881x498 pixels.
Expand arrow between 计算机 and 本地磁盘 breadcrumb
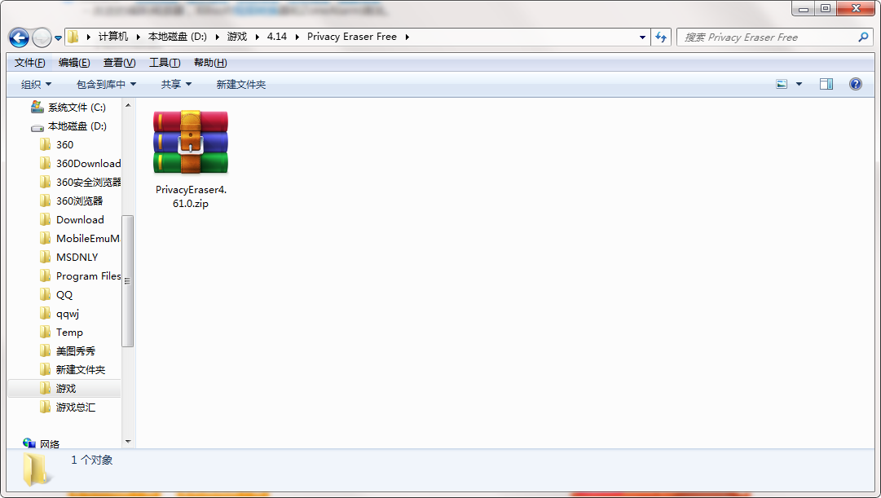click(139, 37)
